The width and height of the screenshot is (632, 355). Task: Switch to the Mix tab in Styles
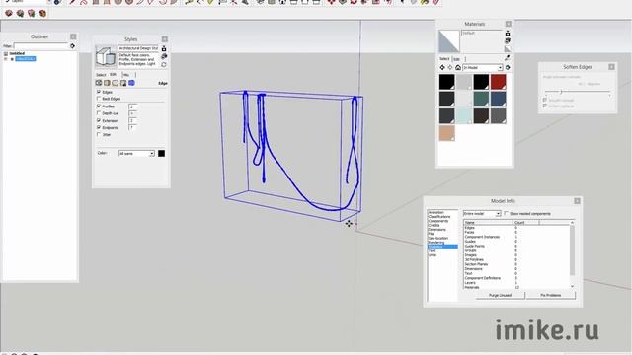[126, 75]
